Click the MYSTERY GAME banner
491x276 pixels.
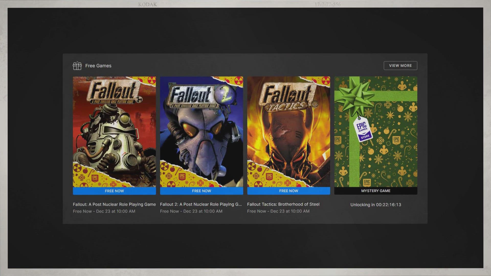click(x=376, y=191)
